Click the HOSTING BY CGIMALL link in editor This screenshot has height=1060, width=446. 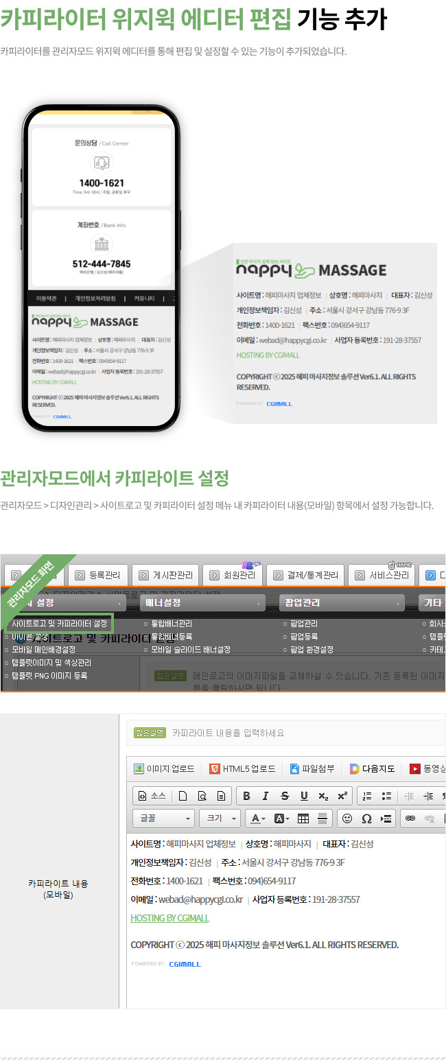pyautogui.click(x=169, y=918)
